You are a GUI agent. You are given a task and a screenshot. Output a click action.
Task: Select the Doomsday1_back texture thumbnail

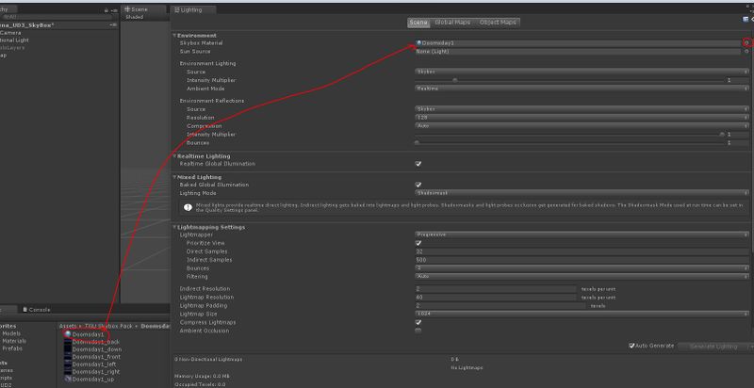(68, 342)
